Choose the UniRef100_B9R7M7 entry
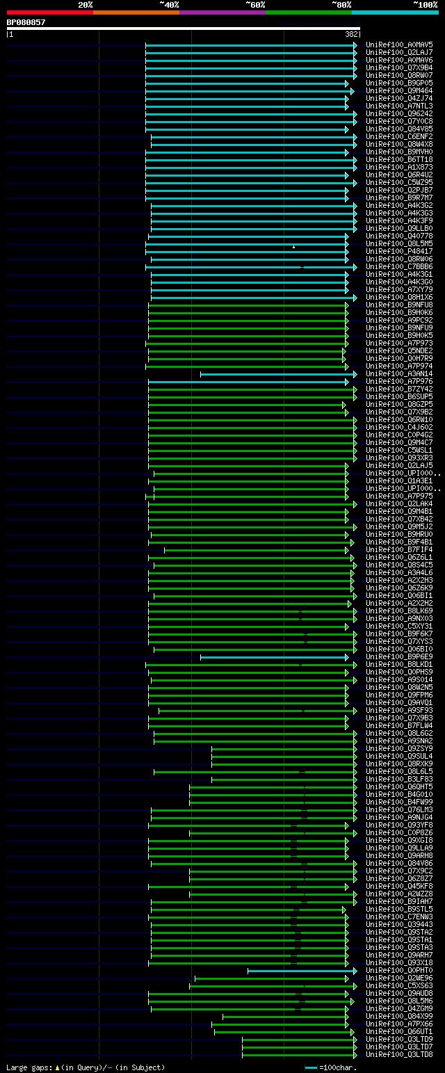This screenshot has height=1073, width=445. 399,197
